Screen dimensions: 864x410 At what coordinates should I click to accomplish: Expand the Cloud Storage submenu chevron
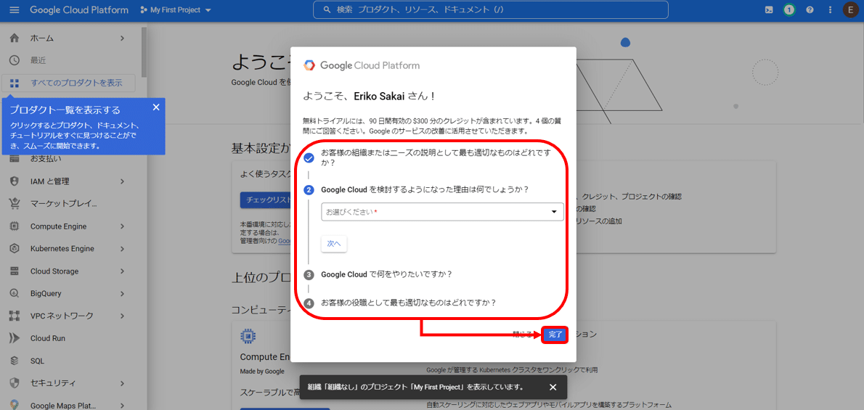coord(122,271)
